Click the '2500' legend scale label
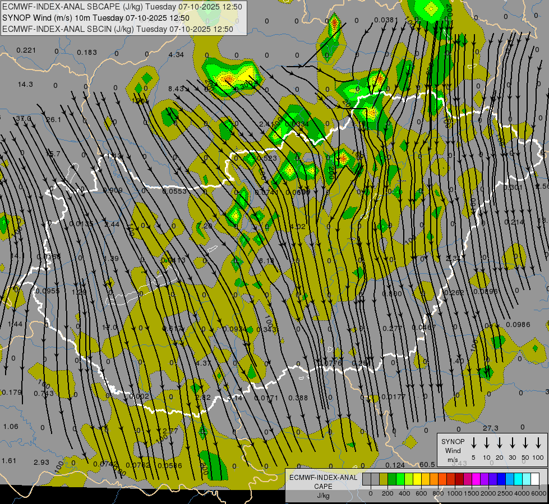This screenshot has height=504, width=549. [505, 493]
